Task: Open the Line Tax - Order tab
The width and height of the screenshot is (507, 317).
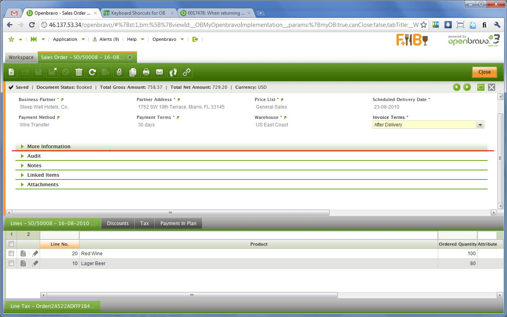Action: pos(52,306)
